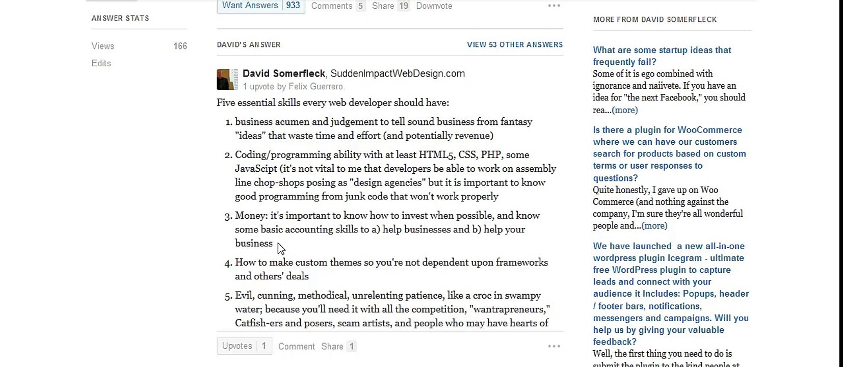Share David's answer

338,347
